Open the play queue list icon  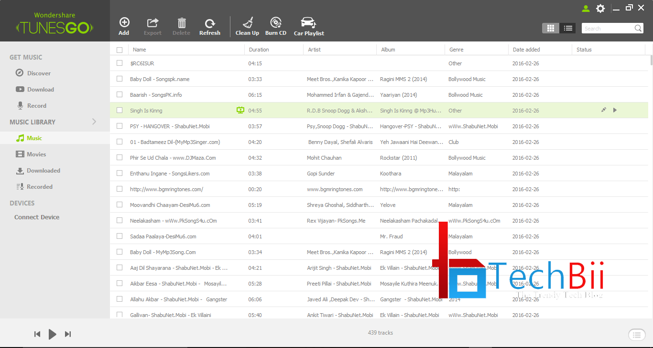pyautogui.click(x=637, y=335)
